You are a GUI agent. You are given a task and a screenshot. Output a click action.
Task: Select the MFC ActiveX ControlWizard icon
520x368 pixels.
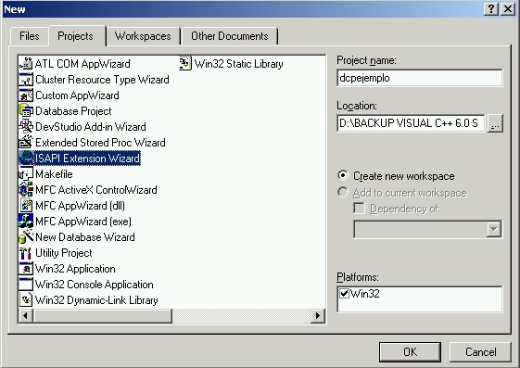coord(26,190)
